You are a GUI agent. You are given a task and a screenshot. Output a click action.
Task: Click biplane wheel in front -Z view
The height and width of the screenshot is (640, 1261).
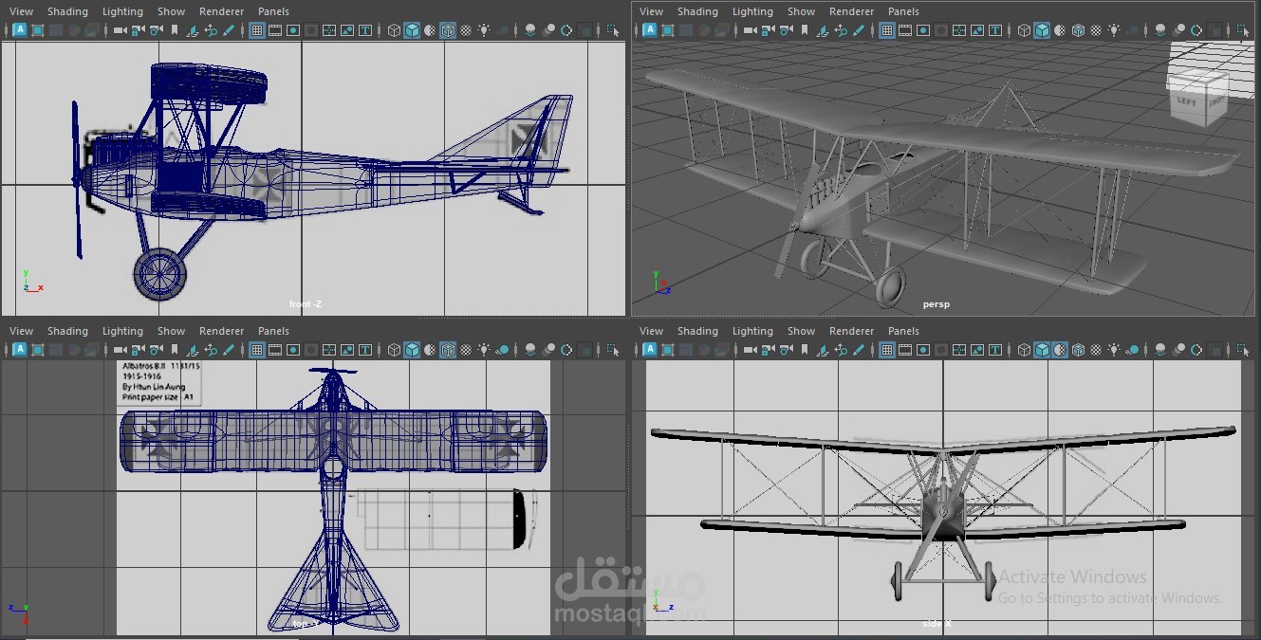[159, 274]
